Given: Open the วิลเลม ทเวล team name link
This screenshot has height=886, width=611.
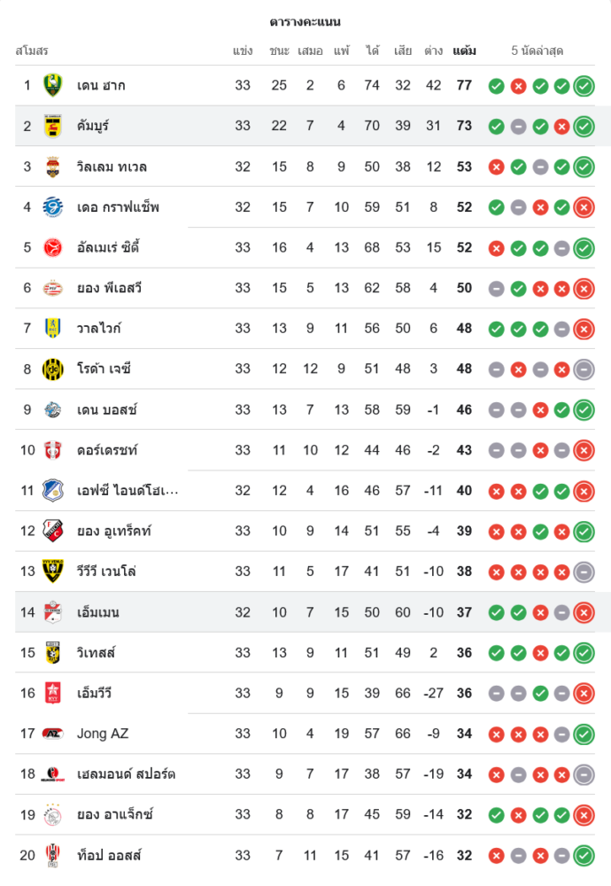Looking at the screenshot, I should 112,167.
